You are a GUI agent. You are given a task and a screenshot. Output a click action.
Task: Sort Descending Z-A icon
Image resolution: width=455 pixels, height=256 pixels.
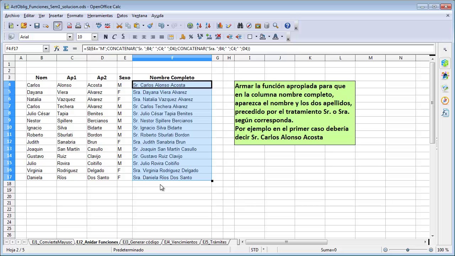pyautogui.click(x=208, y=26)
